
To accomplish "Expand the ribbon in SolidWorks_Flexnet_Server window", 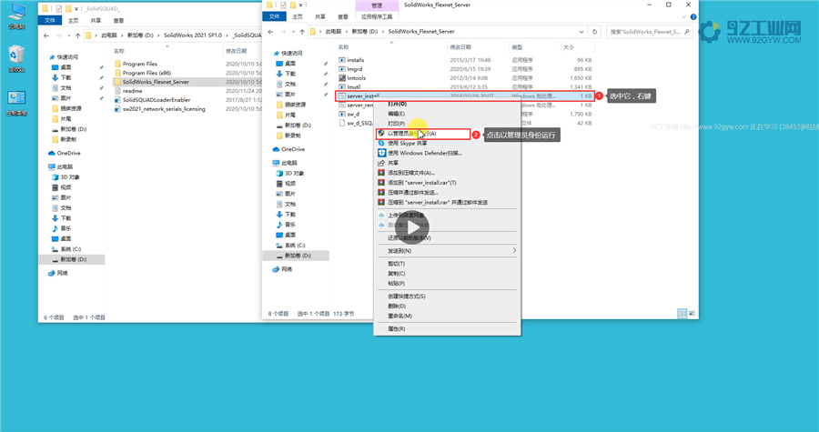I will click(x=684, y=16).
